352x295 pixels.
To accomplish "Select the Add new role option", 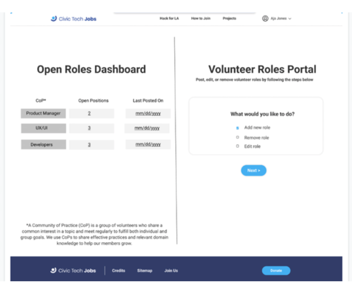I will (238, 128).
